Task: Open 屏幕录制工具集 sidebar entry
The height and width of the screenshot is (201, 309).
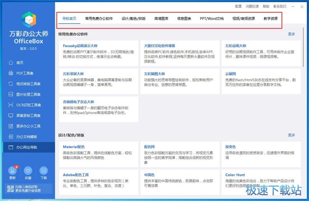Action: (x=29, y=116)
